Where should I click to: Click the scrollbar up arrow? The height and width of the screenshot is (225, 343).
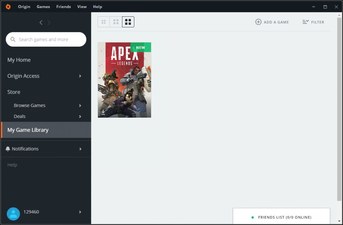pos(339,15)
